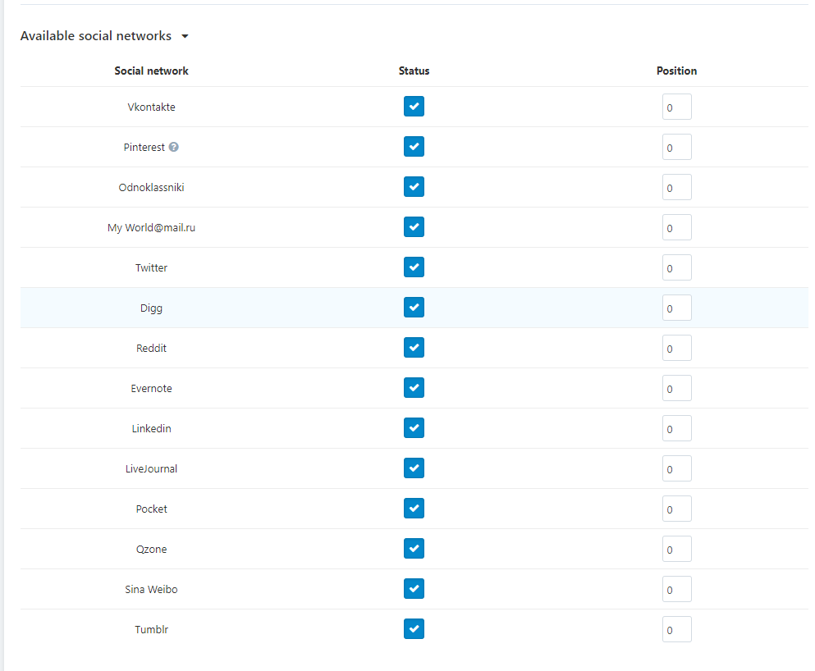Uncheck the Evernote status checkbox
This screenshot has height=671, width=815.
(414, 388)
